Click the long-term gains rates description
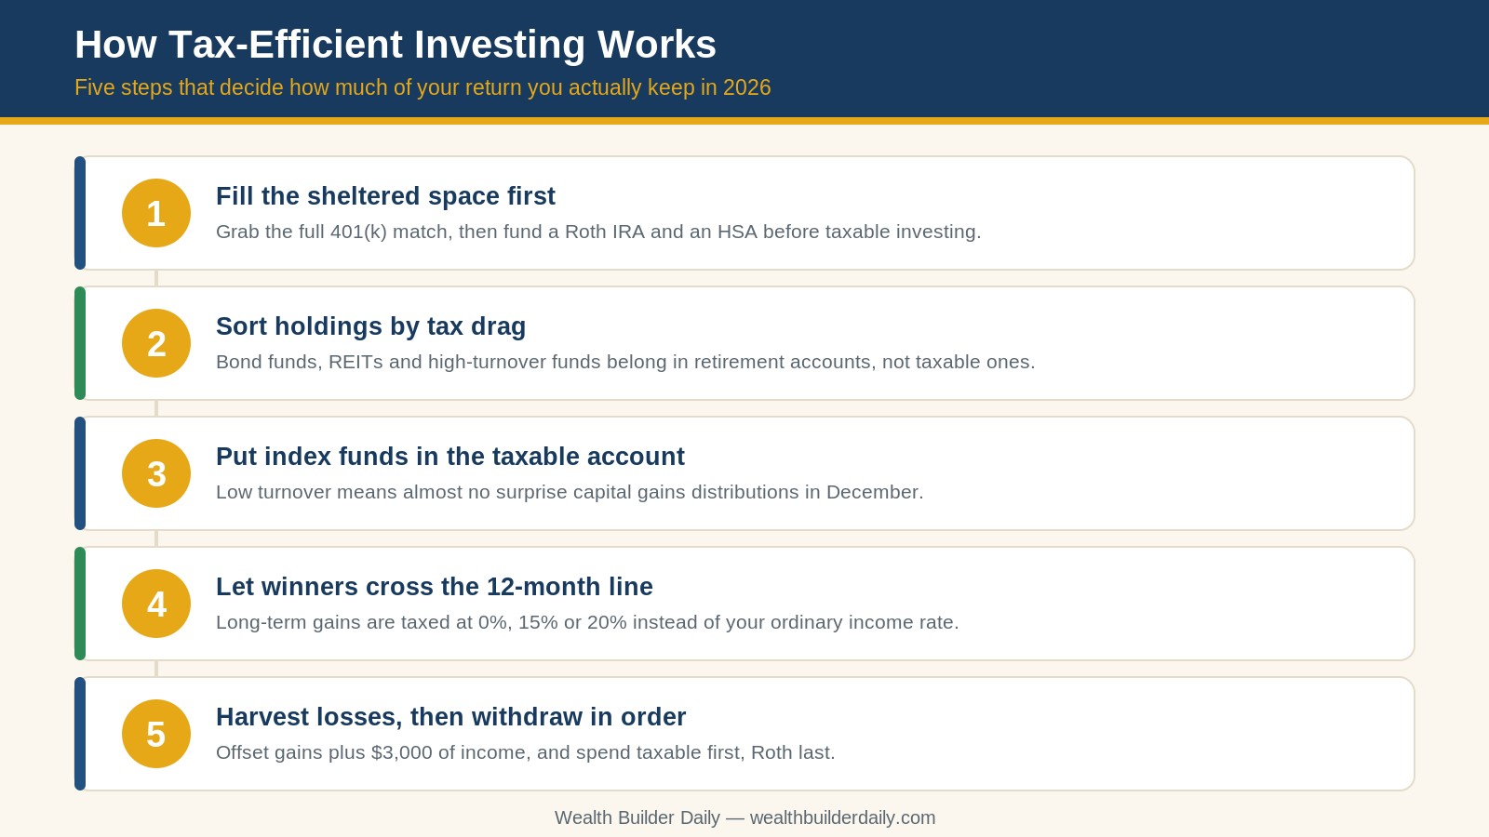 587,622
